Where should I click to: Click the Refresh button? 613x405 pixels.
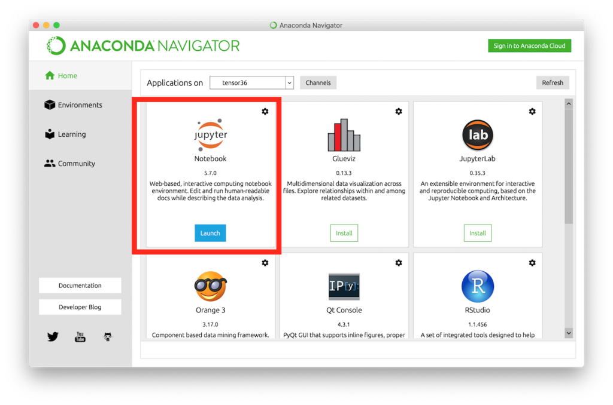click(553, 82)
